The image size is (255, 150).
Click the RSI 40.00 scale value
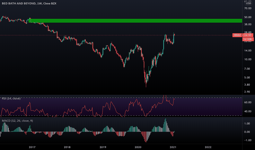[248, 111]
